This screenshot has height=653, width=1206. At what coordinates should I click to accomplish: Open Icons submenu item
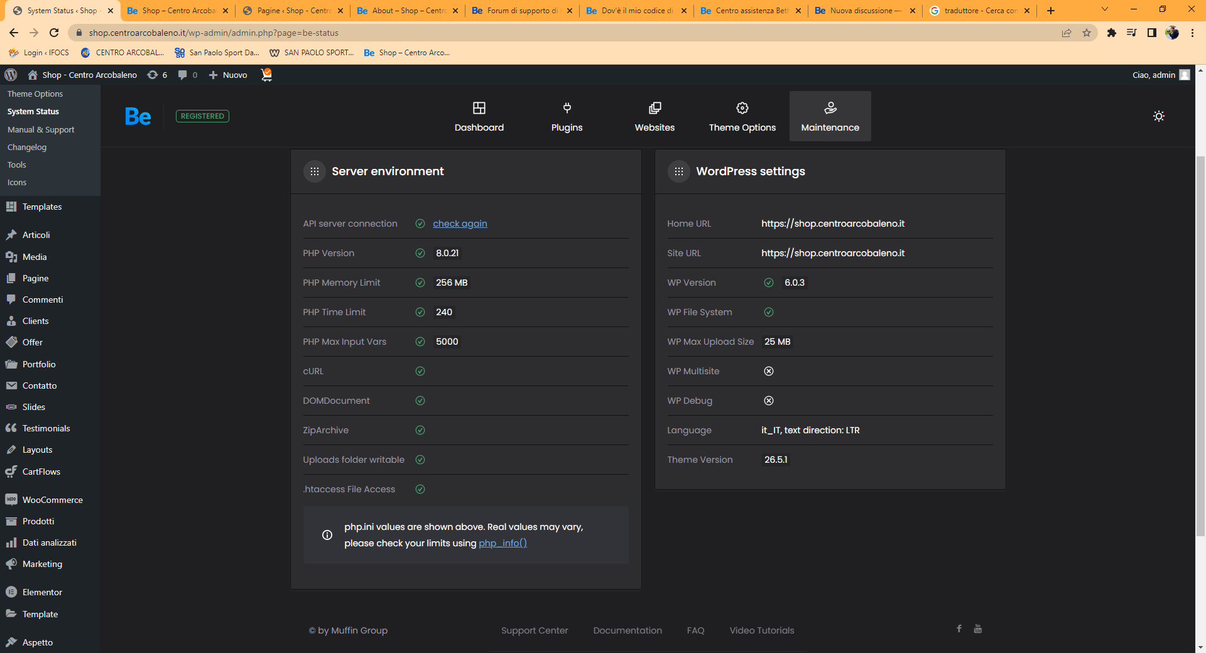click(17, 182)
